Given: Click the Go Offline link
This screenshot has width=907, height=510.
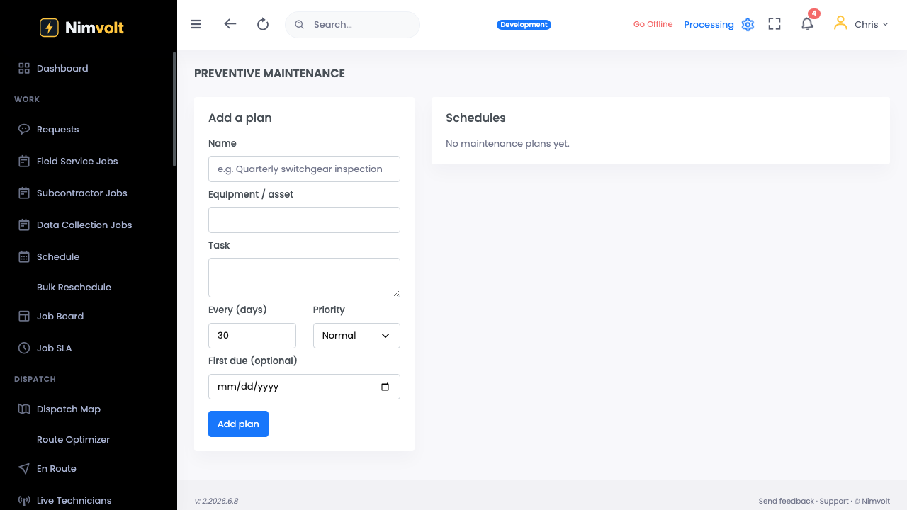Looking at the screenshot, I should [x=653, y=24].
